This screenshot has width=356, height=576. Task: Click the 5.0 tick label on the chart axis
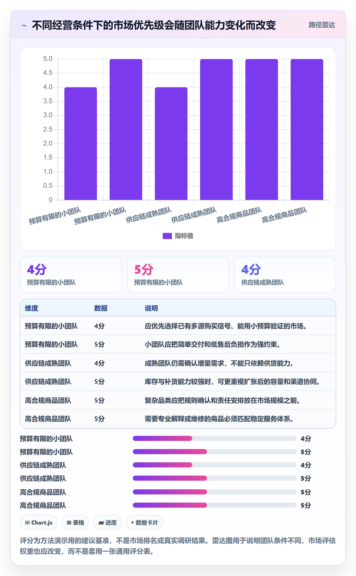point(48,59)
